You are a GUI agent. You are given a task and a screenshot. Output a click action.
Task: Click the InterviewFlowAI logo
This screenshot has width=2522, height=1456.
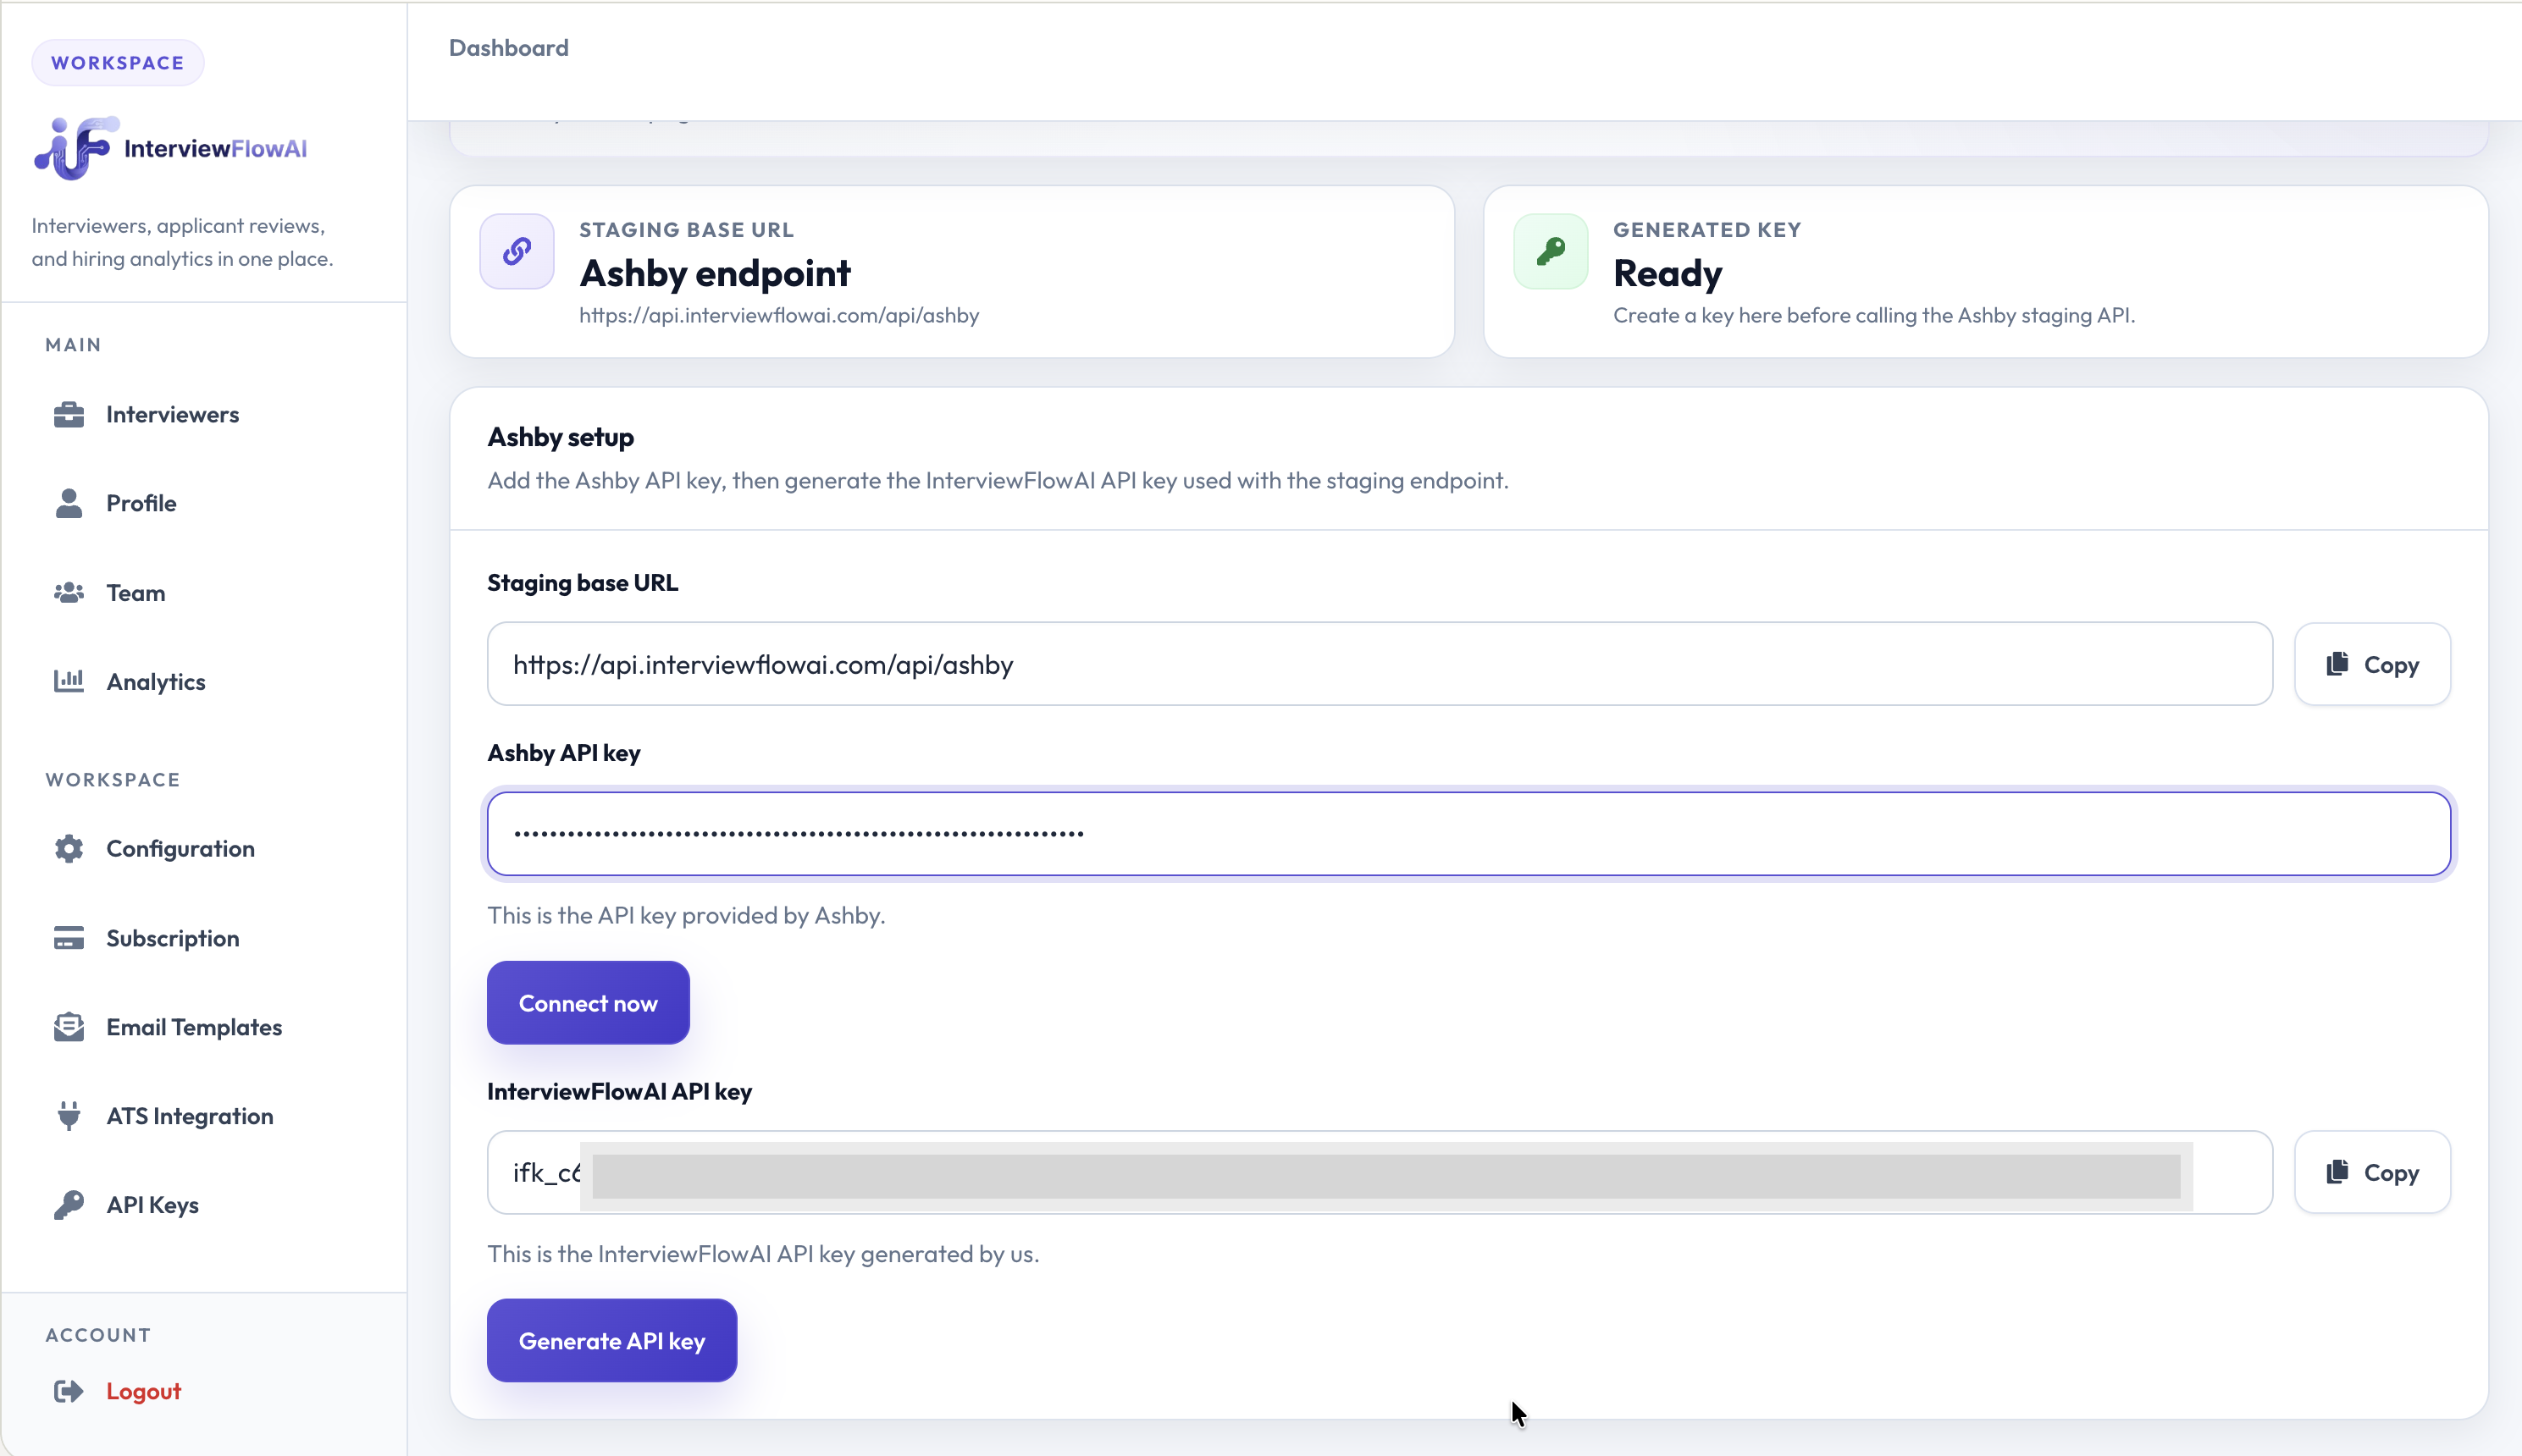[170, 148]
